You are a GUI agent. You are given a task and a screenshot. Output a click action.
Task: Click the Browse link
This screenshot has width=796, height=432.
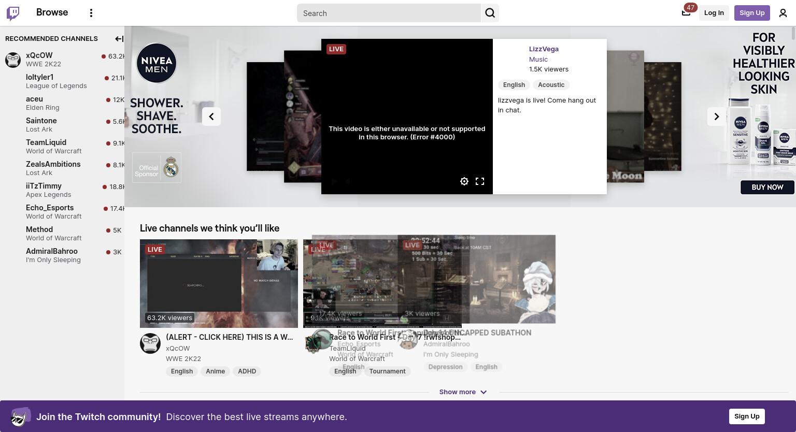[x=52, y=12]
